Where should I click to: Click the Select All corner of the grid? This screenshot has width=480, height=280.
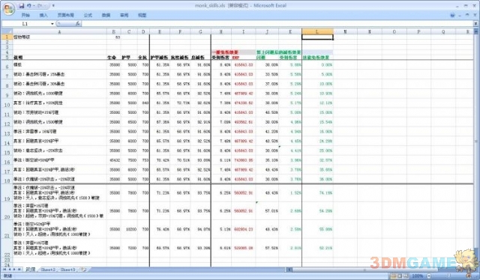[7, 31]
